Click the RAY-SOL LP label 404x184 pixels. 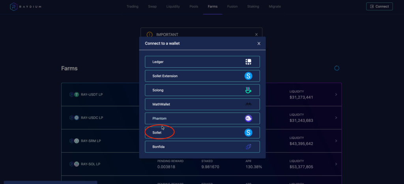pos(90,164)
